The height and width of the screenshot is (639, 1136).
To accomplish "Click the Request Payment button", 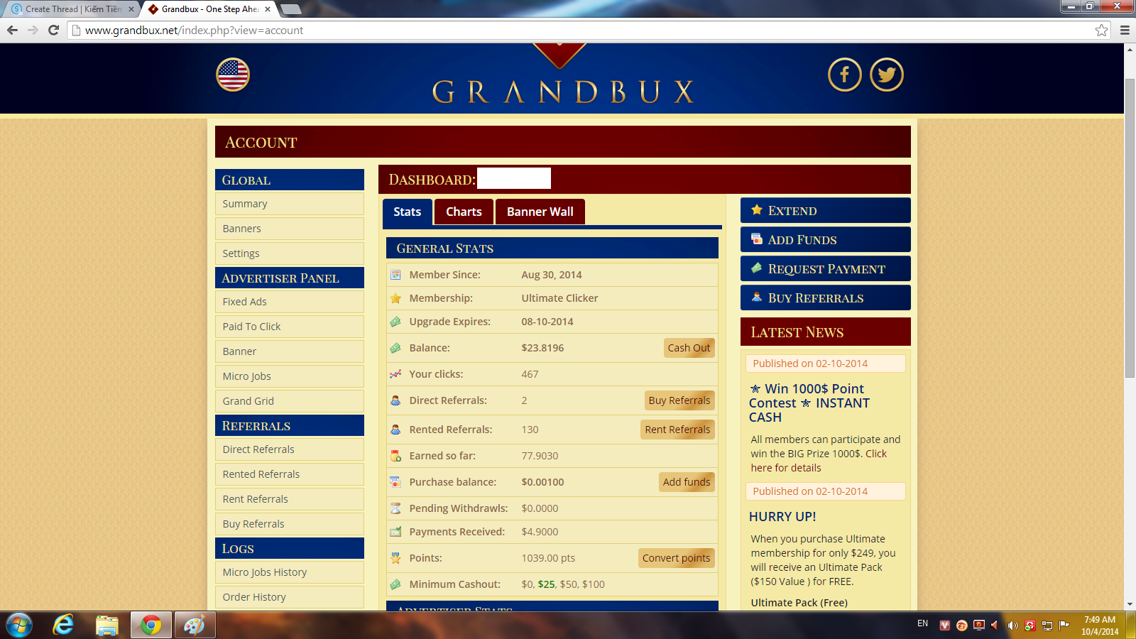I will (826, 268).
